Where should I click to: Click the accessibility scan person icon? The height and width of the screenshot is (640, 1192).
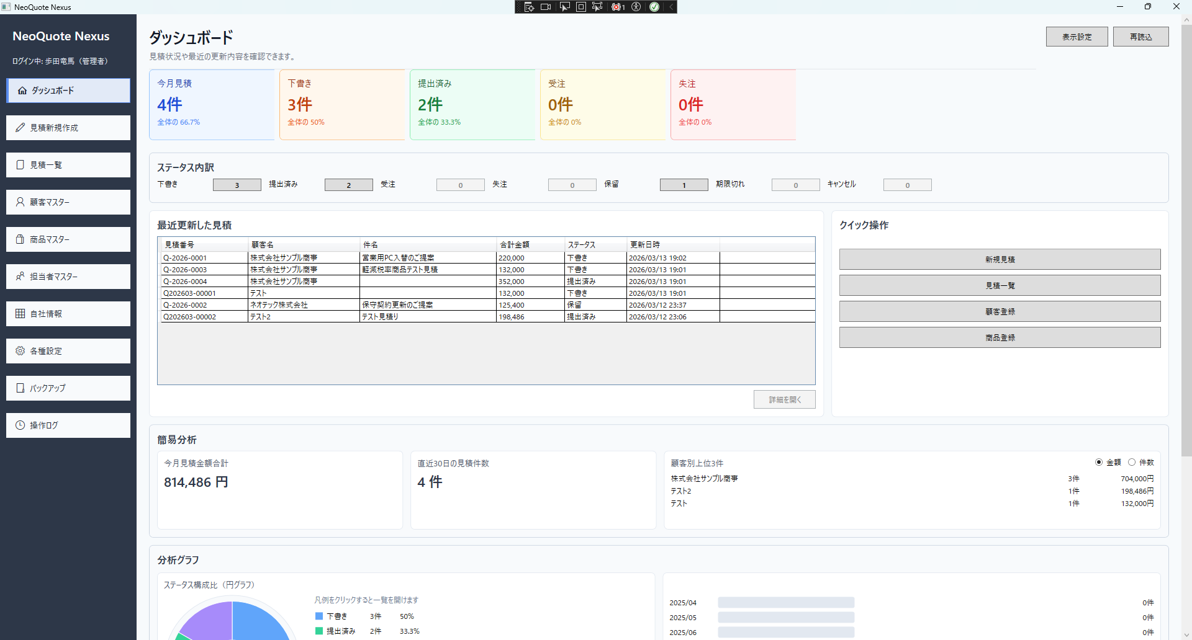[636, 7]
